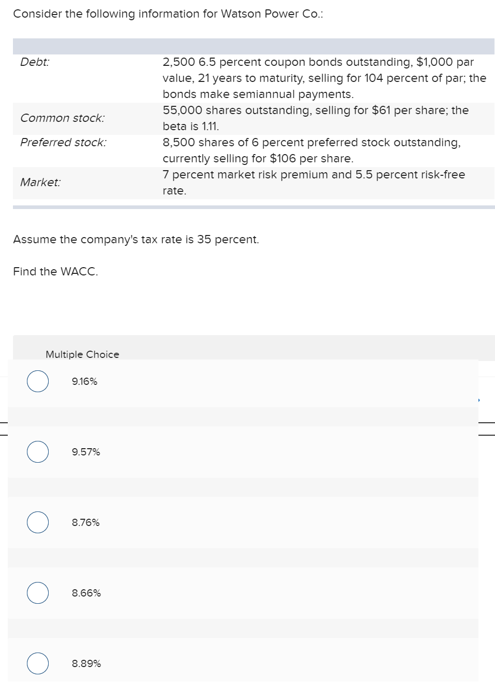Select the 8.66% answer option

[37, 593]
